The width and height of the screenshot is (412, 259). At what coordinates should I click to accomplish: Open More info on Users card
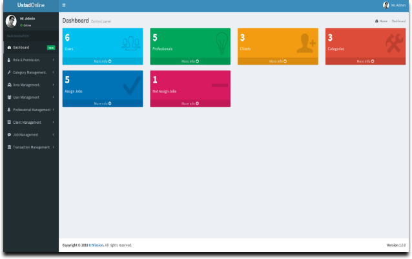click(x=103, y=61)
